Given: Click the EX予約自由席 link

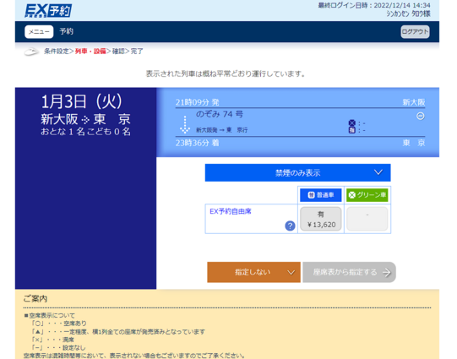Looking at the screenshot, I should tap(231, 211).
